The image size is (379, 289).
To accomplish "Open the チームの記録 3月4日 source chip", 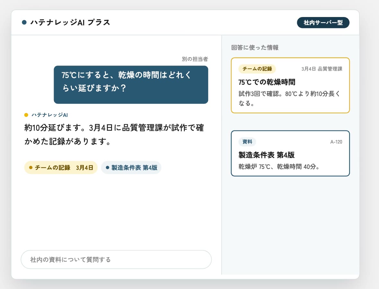I will 61,167.
